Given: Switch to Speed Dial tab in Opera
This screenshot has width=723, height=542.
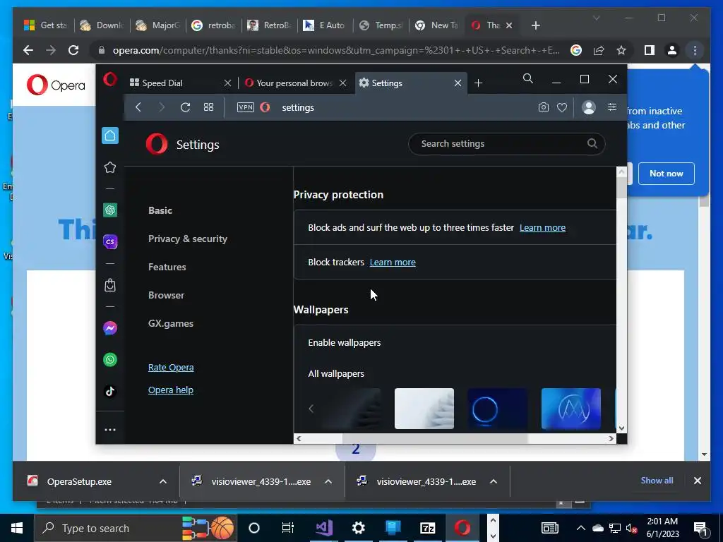Looking at the screenshot, I should coord(178,83).
